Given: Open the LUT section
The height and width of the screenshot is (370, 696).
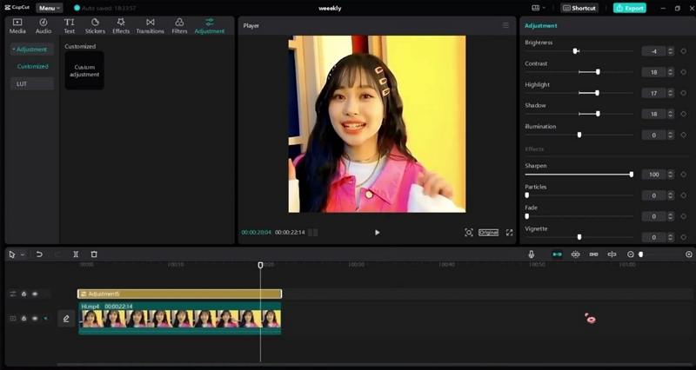Looking at the screenshot, I should tap(32, 83).
